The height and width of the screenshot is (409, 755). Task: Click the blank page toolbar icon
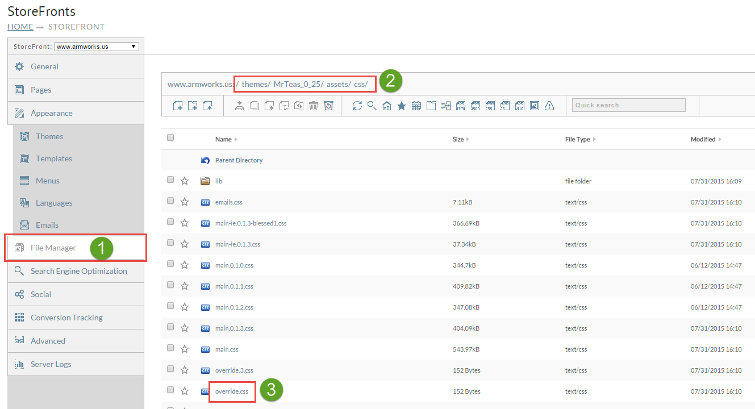pos(431,106)
